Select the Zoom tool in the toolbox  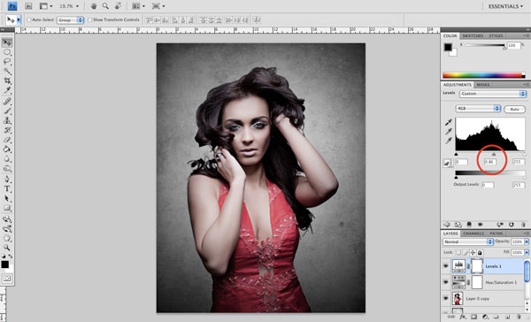7,248
